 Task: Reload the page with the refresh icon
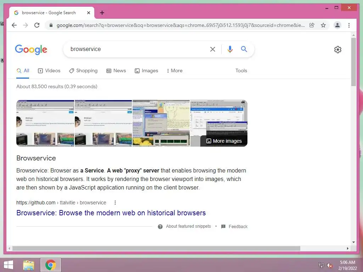click(x=37, y=25)
